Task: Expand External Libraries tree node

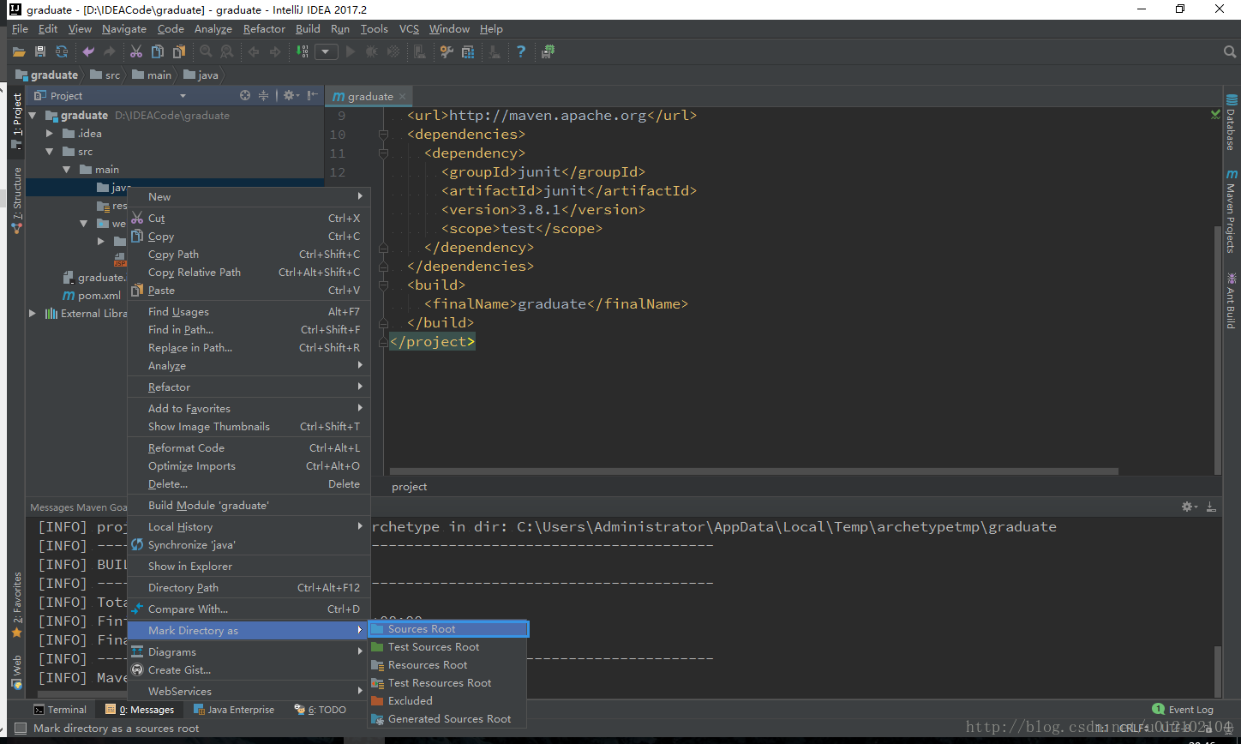Action: pyautogui.click(x=33, y=314)
